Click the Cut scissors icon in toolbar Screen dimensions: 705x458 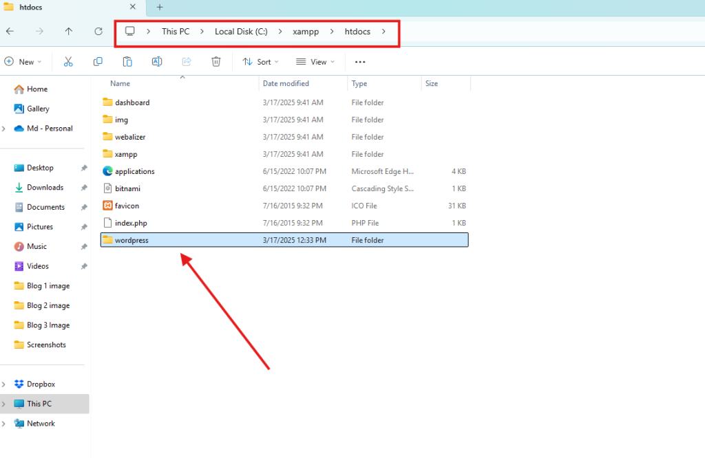(x=68, y=62)
